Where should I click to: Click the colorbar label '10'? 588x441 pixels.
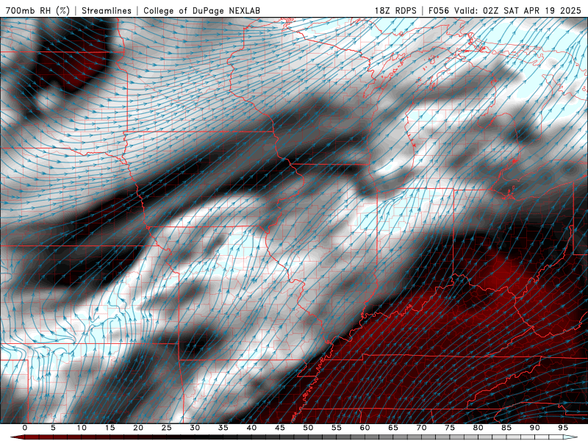coord(82,428)
